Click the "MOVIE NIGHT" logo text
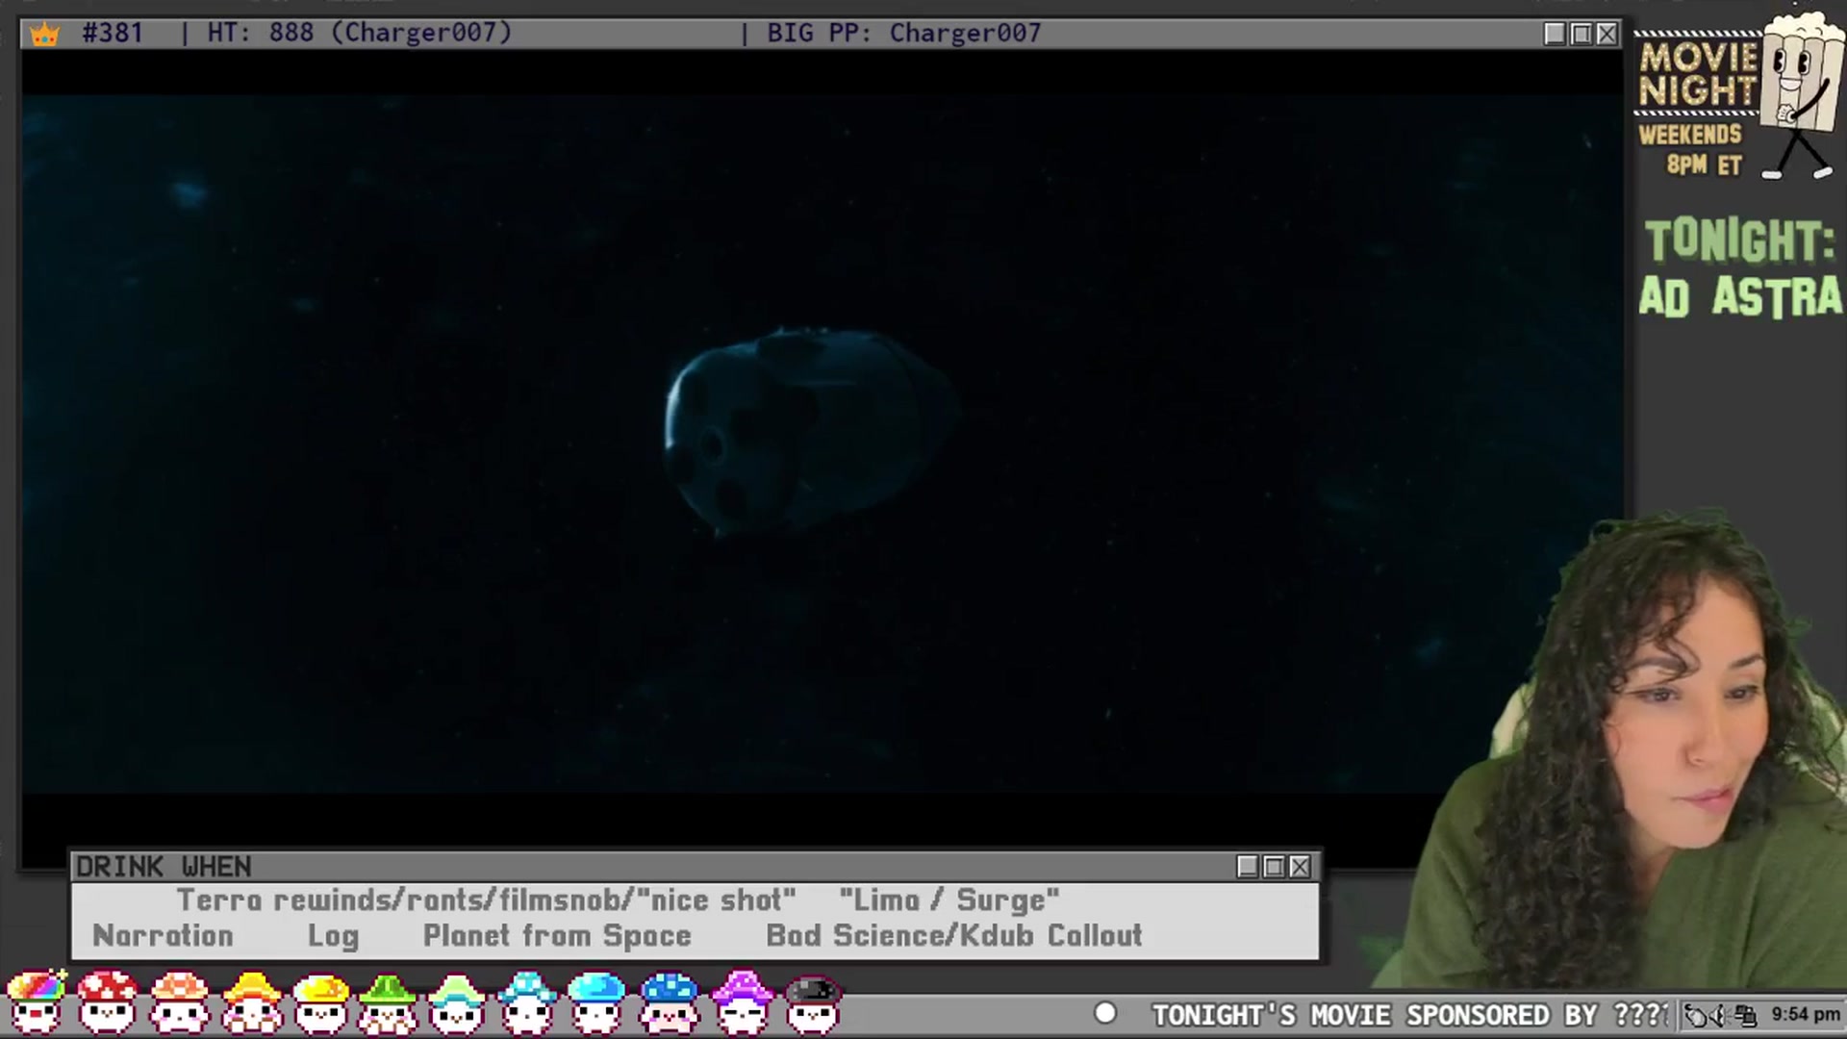1847x1039 pixels. point(1698,75)
